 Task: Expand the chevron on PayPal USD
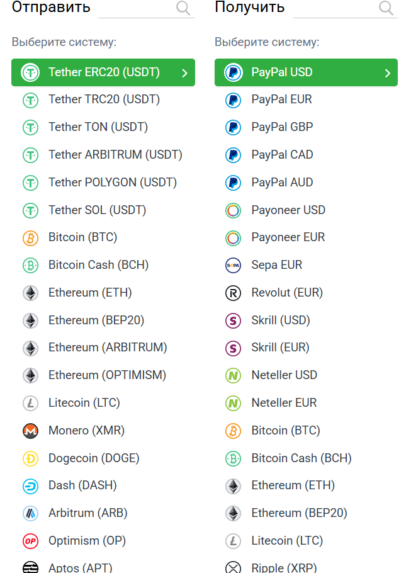click(x=387, y=73)
